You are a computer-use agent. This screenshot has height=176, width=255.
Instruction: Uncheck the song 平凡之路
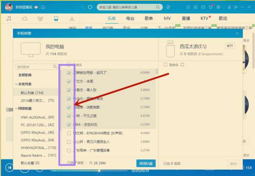point(69,116)
